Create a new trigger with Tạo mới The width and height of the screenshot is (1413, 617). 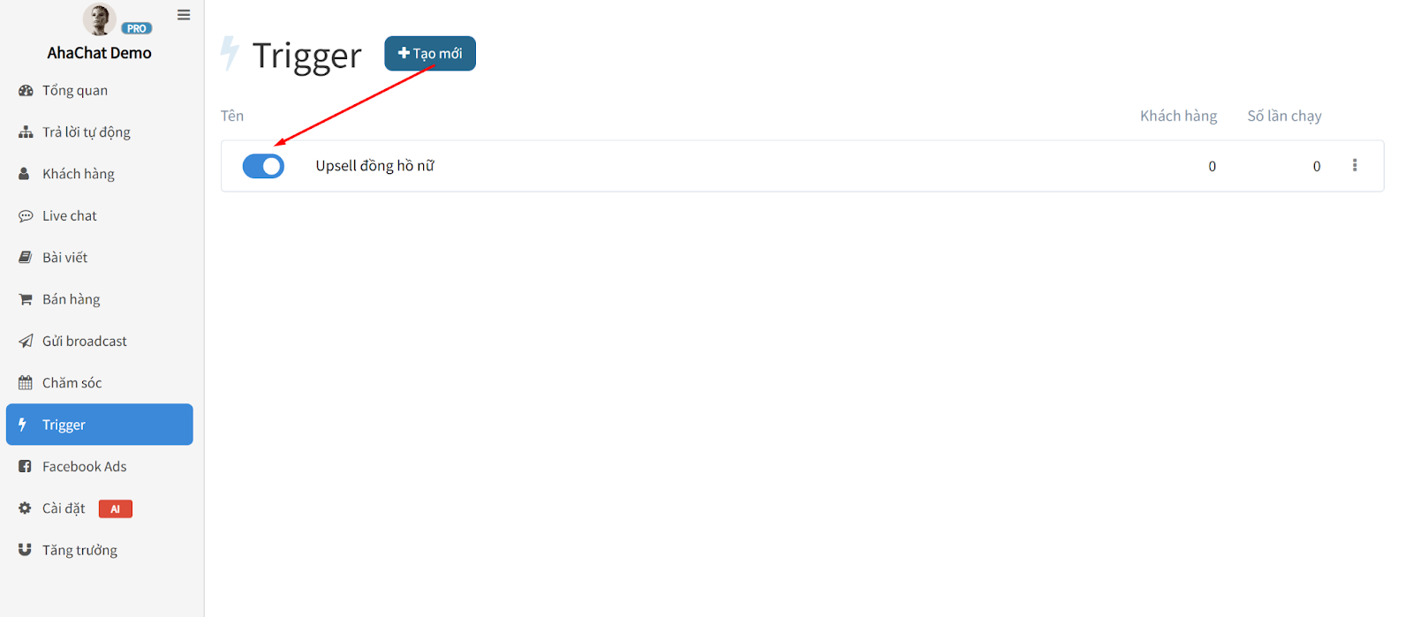tap(430, 54)
